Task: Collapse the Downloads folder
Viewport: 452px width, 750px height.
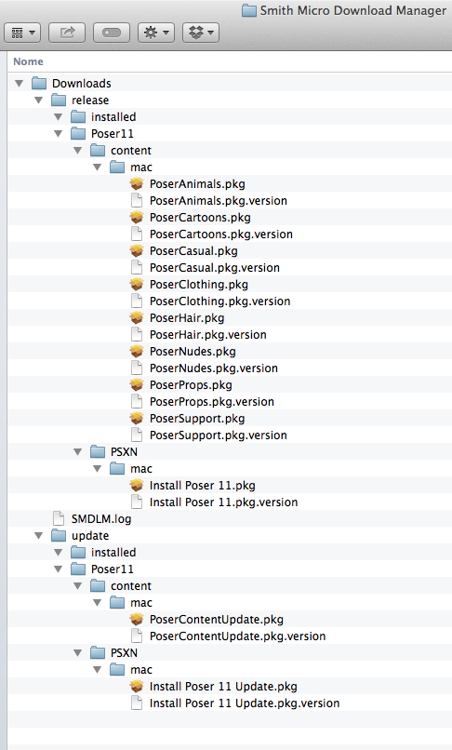Action: pyautogui.click(x=20, y=83)
